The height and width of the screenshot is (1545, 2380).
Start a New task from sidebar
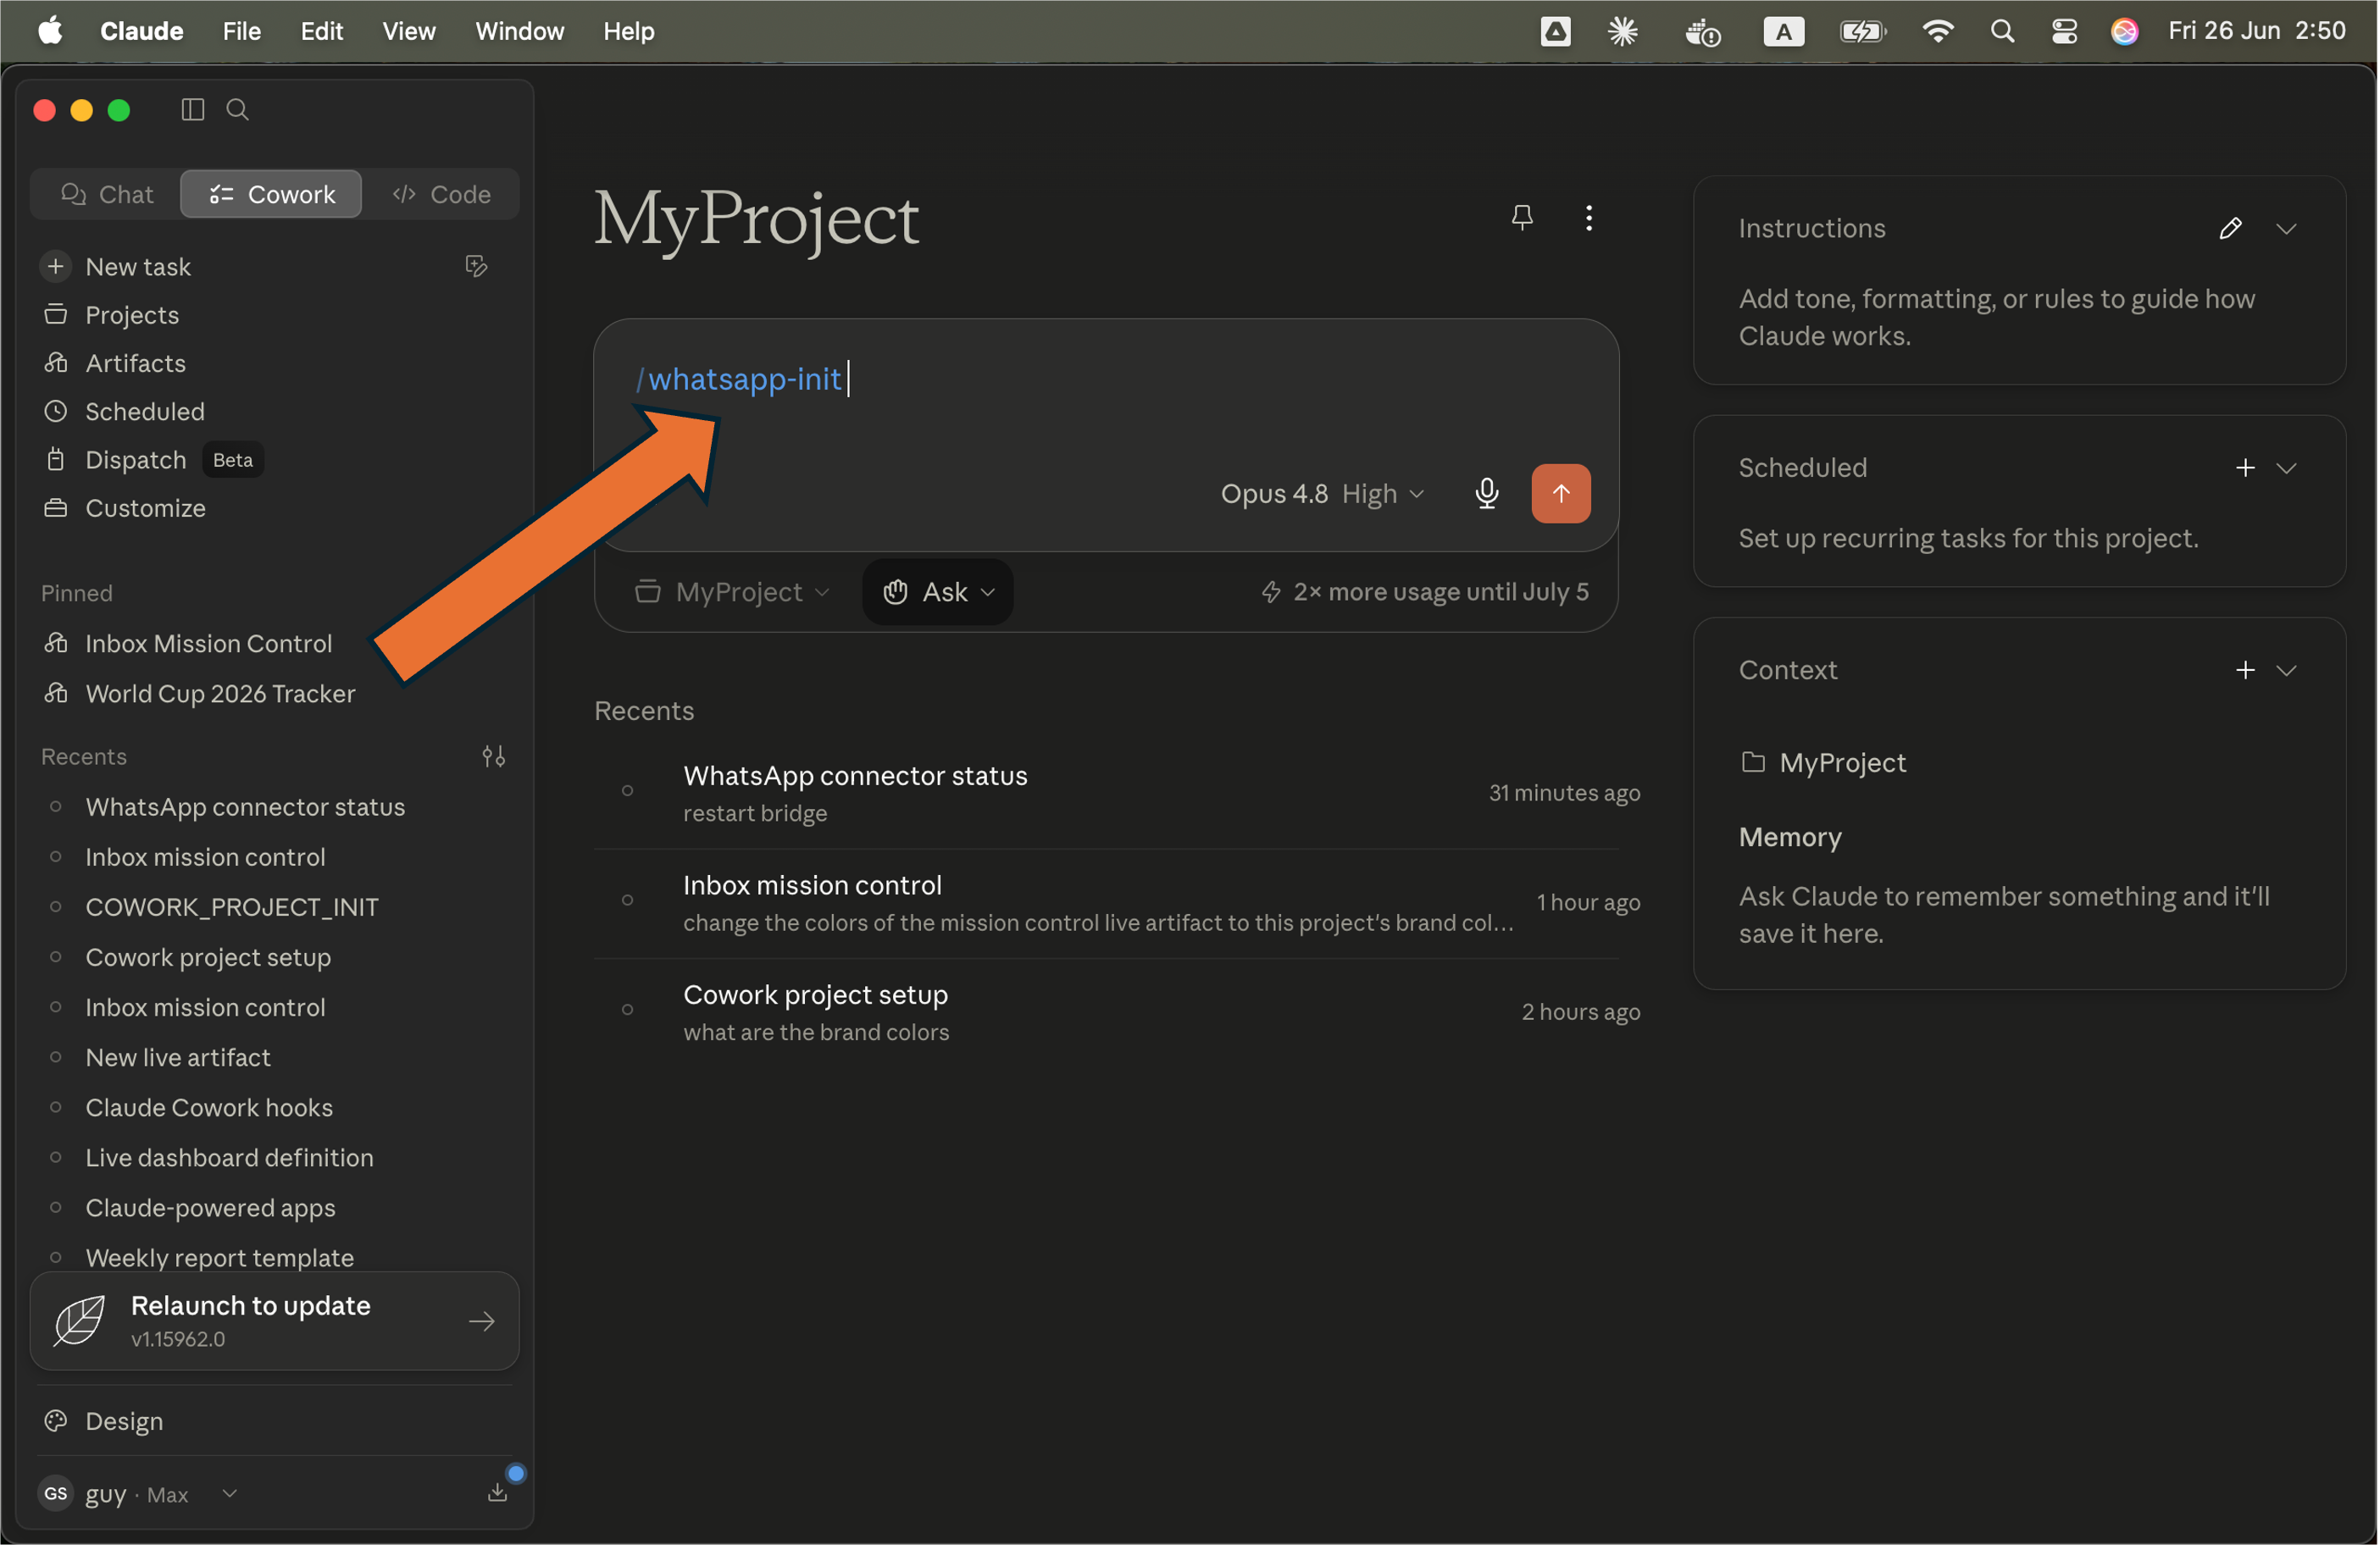[x=139, y=266]
